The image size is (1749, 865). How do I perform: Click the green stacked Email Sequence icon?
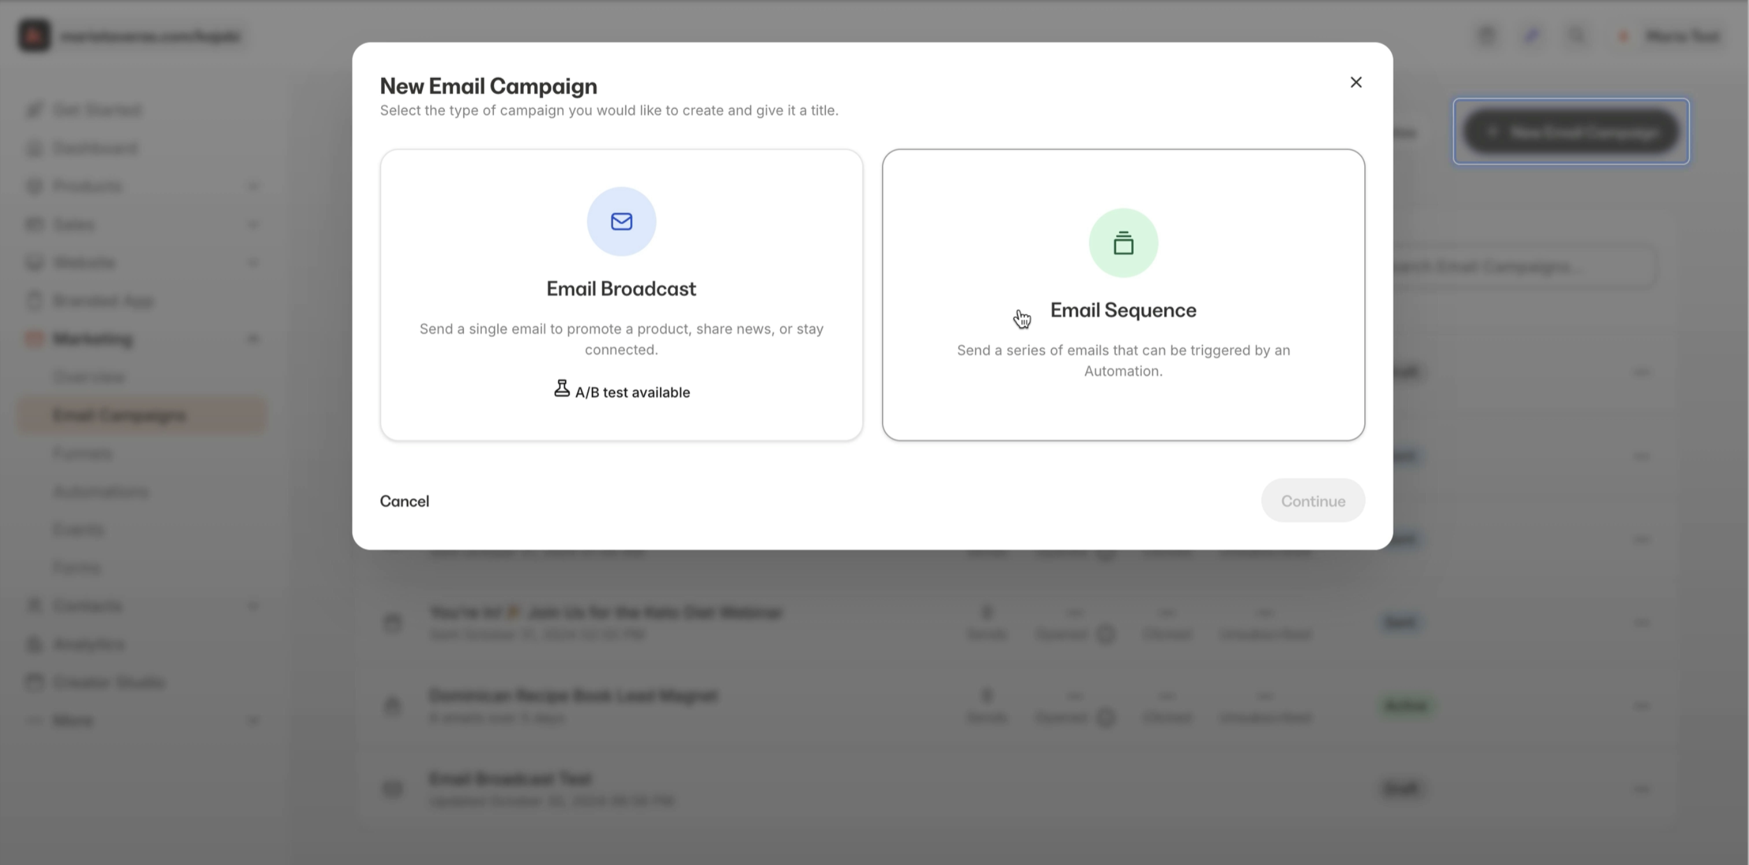point(1123,243)
